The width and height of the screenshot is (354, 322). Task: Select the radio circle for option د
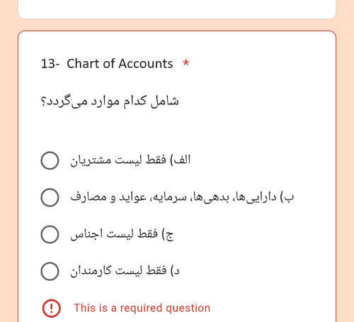pyautogui.click(x=50, y=271)
